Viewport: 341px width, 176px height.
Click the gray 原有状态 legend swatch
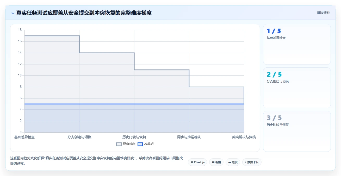click(x=119, y=144)
